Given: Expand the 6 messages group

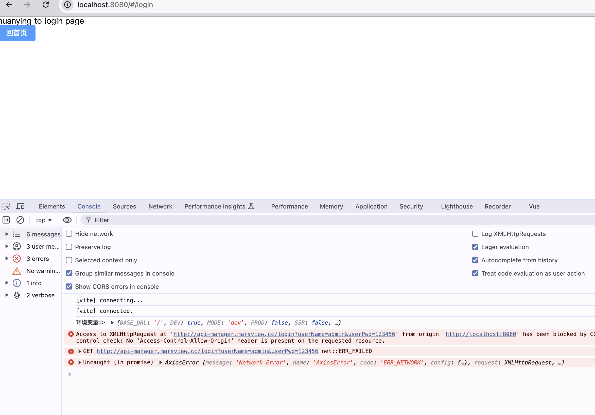Looking at the screenshot, I should click(x=7, y=234).
